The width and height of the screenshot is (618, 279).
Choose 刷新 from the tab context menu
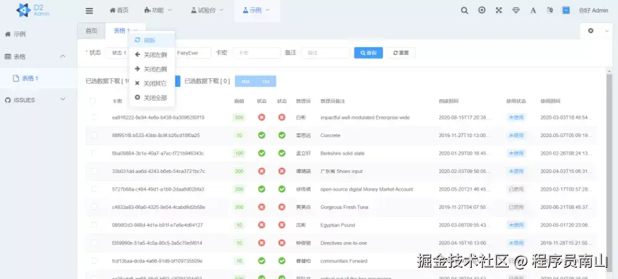[152, 40]
